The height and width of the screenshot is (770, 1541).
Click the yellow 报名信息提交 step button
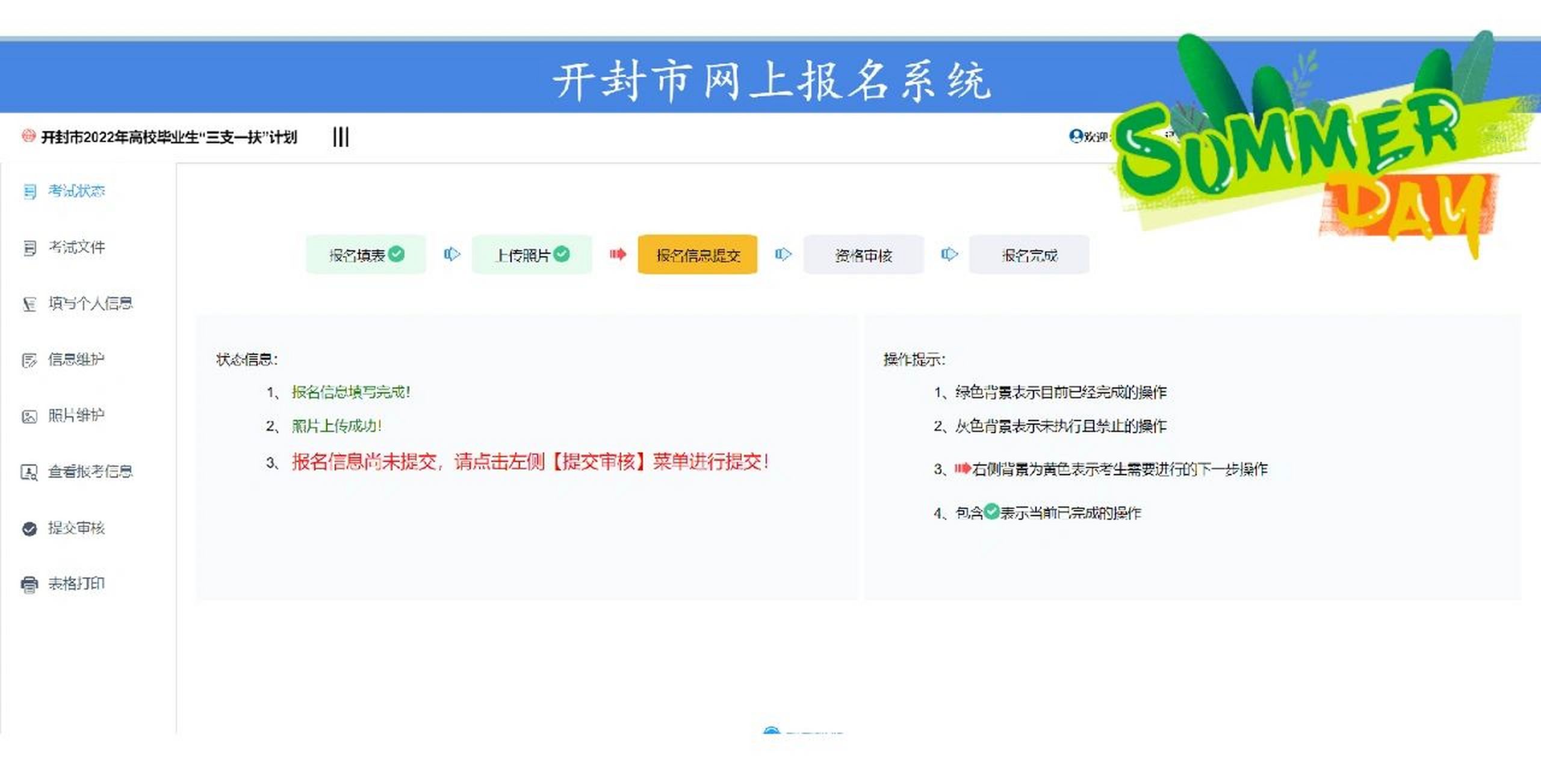[x=698, y=254]
